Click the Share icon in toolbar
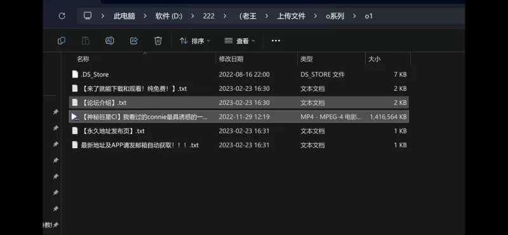508x235 pixels. pos(134,41)
